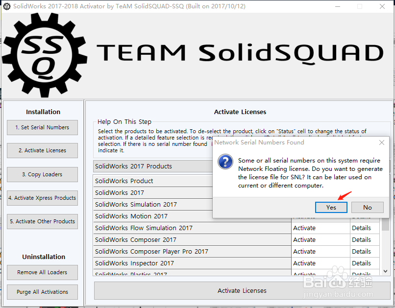Screen dimensions: 395x308
Task: Open step 5. Activate Other Products
Action: [x=42, y=221]
